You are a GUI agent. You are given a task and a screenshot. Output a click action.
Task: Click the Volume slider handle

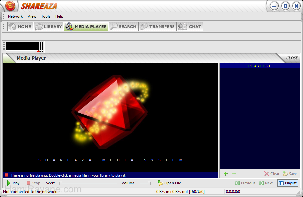click(149, 183)
